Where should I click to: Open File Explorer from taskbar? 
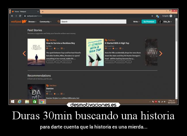point(27,102)
